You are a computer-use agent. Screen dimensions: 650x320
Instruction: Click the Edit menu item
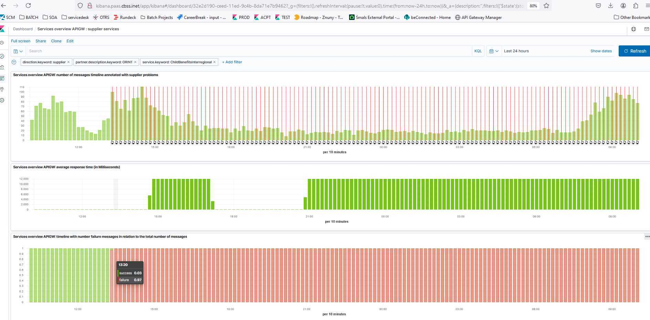point(70,41)
